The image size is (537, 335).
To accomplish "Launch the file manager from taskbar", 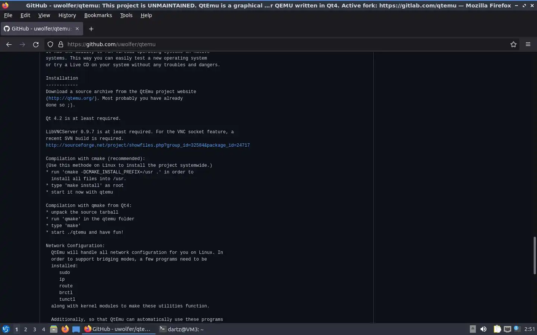I will pos(54,329).
